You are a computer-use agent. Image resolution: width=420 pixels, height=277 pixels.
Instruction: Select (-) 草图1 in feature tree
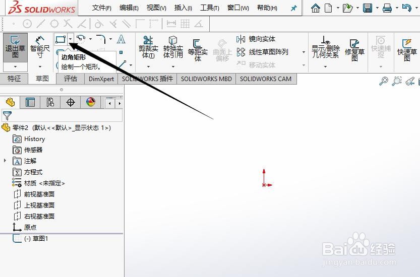pyautogui.click(x=31, y=238)
